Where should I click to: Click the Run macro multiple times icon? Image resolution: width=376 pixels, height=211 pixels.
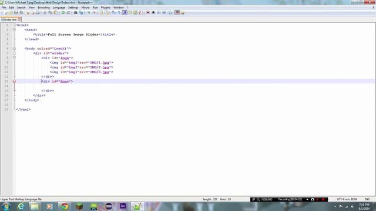[x=164, y=12]
